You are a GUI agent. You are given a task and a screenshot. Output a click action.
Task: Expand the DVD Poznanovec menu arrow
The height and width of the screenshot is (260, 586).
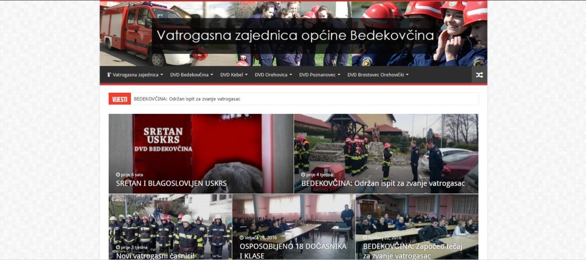tap(339, 75)
